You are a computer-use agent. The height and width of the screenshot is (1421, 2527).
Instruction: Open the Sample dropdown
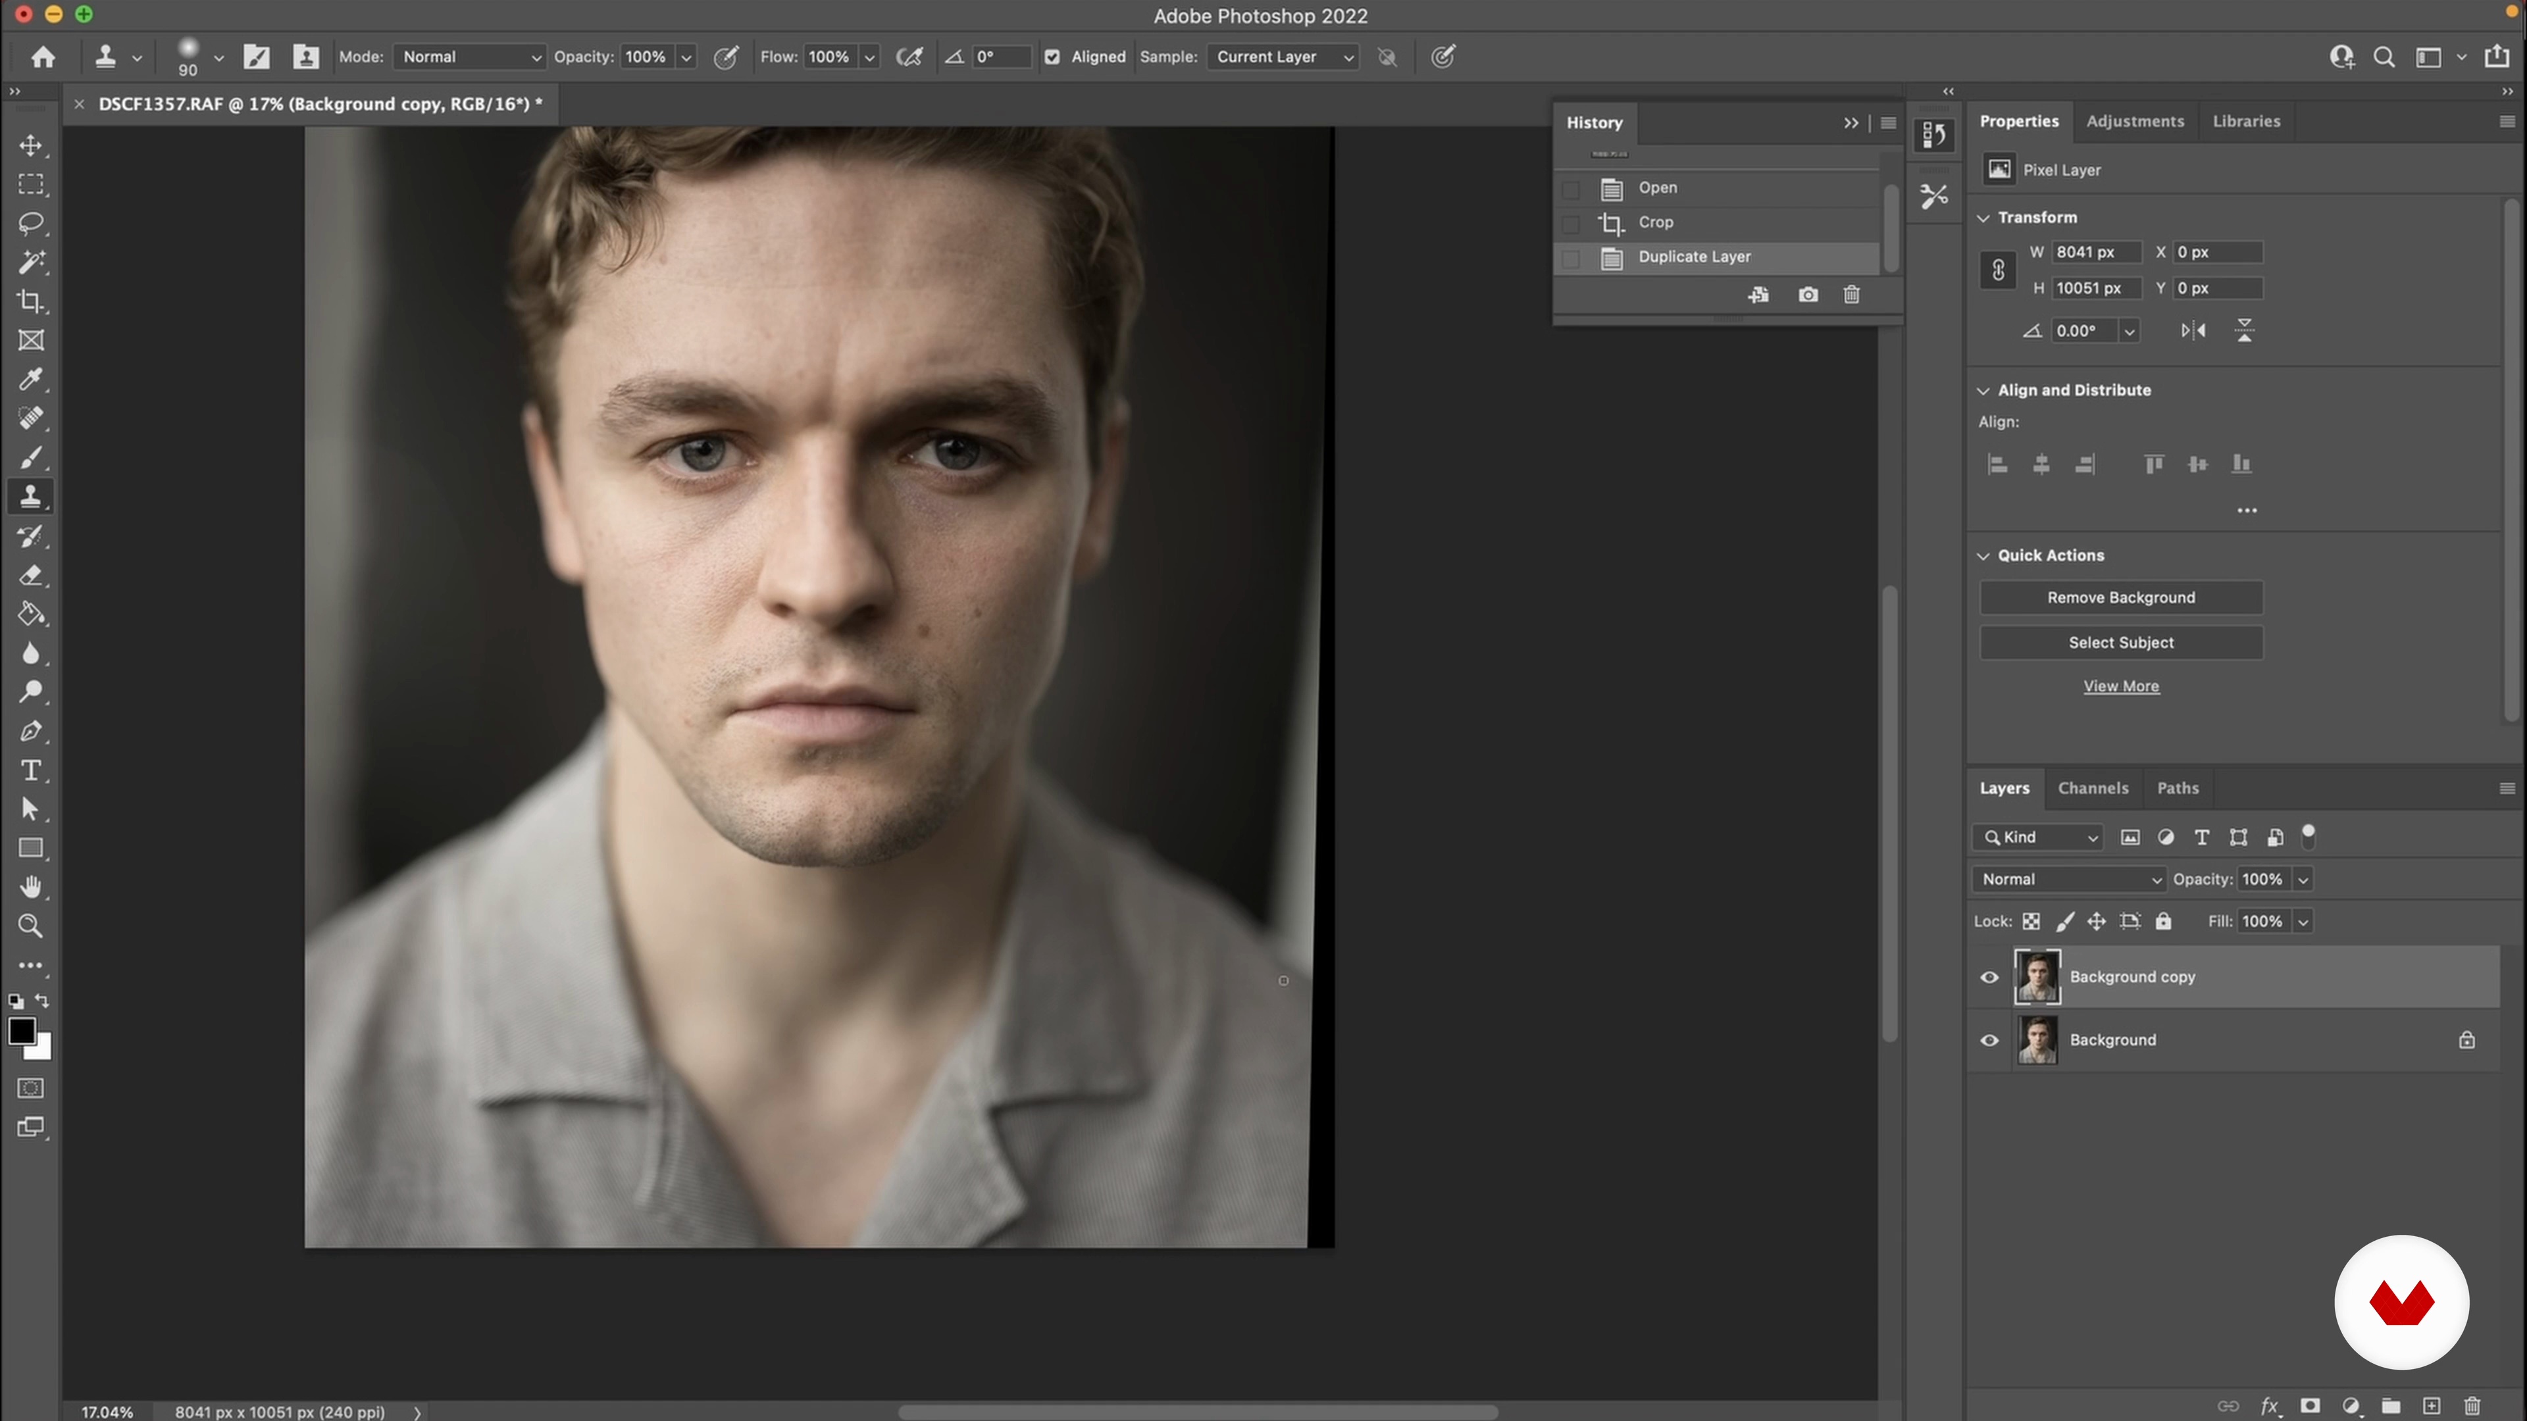pyautogui.click(x=1283, y=57)
